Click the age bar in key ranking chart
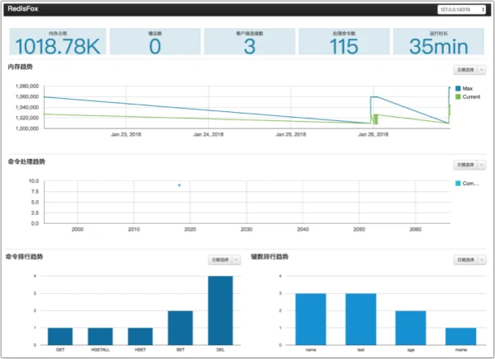This screenshot has width=495, height=359. click(x=411, y=328)
